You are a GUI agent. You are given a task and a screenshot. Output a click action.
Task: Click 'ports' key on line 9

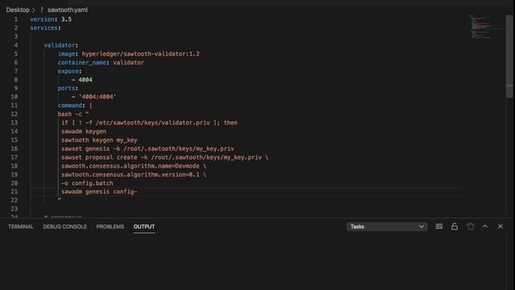tap(66, 89)
